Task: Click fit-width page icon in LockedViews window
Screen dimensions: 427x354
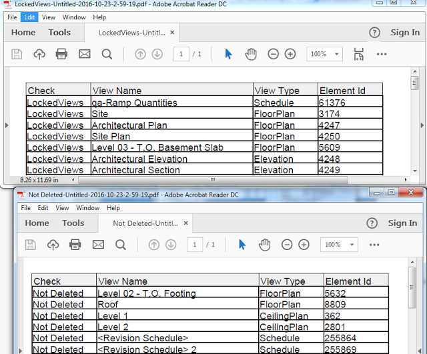Action: click(359, 54)
